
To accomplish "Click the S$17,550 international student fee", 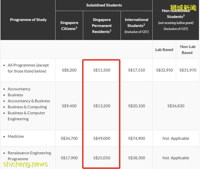I will 136,70.
